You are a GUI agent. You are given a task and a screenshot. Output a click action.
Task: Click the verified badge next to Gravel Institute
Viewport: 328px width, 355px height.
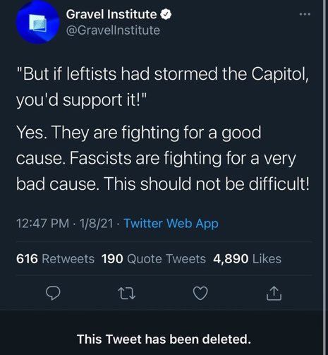coord(166,15)
